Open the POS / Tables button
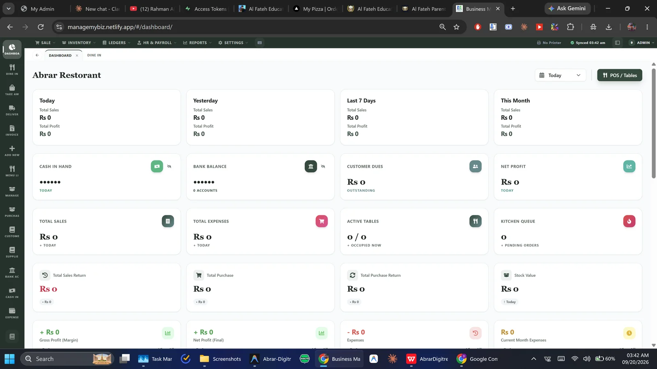Viewport: 657px width, 369px height. coord(620,75)
